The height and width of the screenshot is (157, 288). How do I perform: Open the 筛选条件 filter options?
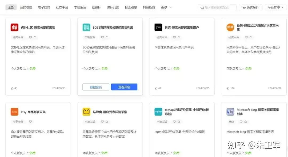point(251,7)
